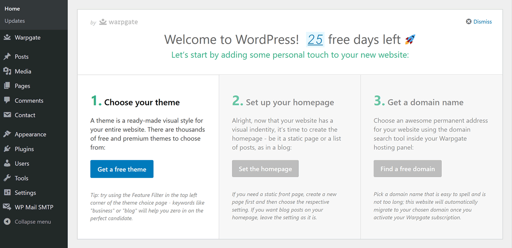Click the Warpgate logo in the welcome panel
The height and width of the screenshot is (248, 512).
[x=119, y=22]
